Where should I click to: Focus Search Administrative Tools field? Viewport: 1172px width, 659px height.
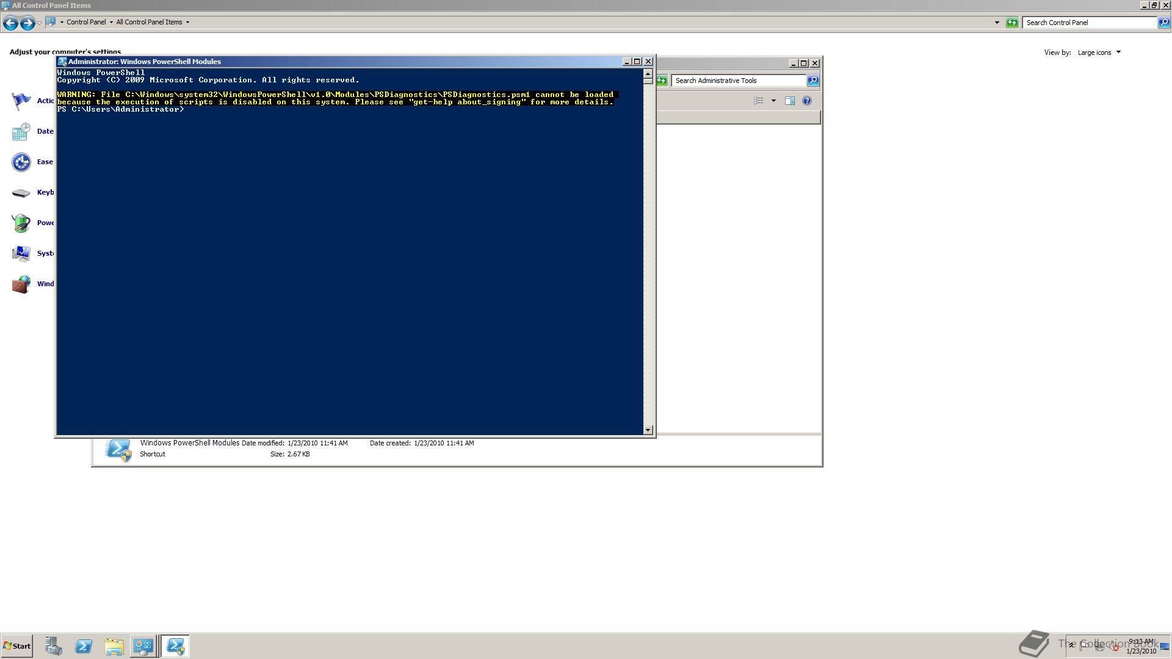pyautogui.click(x=739, y=81)
